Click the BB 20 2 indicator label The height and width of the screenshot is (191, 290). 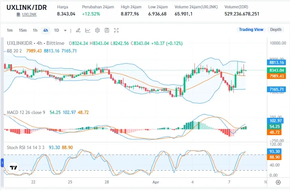[14, 51]
